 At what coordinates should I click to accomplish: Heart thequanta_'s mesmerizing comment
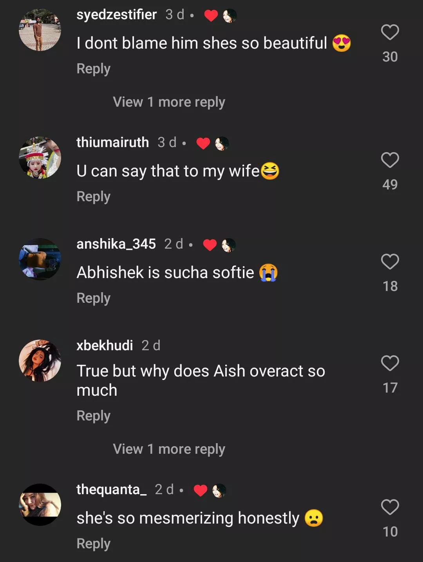click(390, 507)
